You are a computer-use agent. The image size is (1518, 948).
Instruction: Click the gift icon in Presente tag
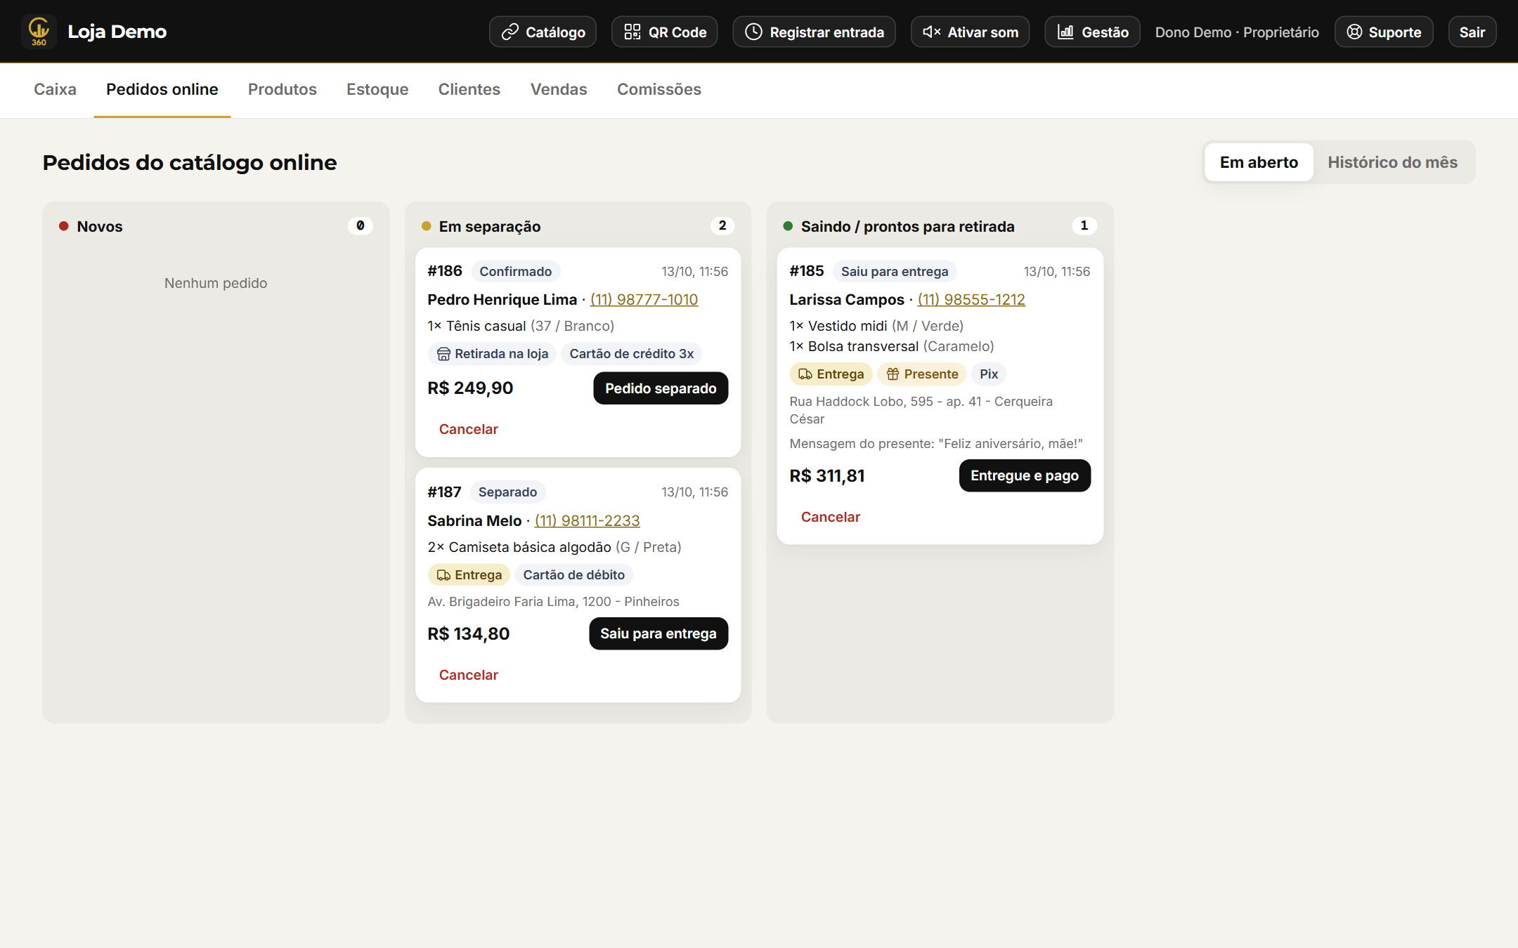click(x=893, y=374)
